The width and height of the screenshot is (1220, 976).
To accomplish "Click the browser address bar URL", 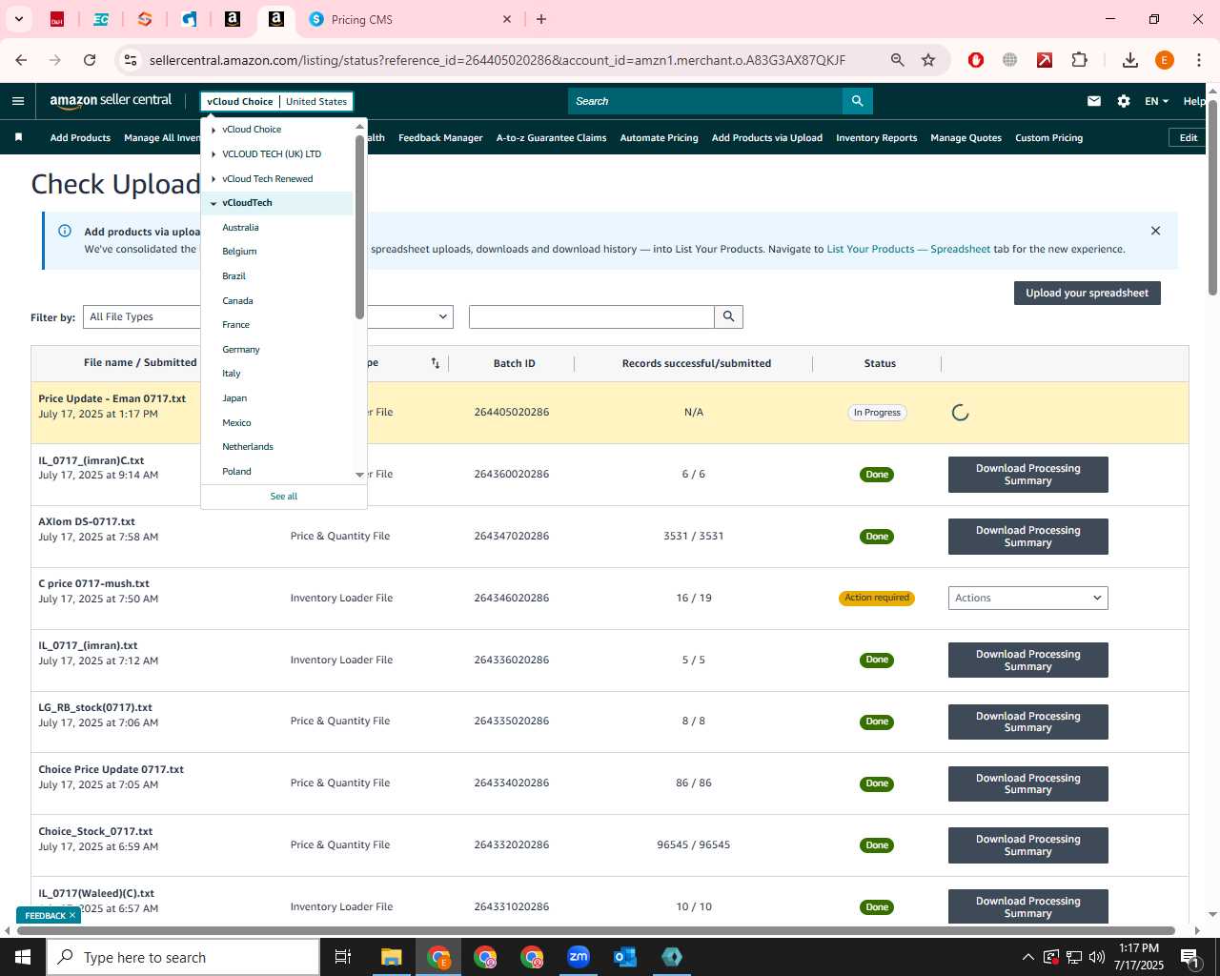I will pos(498,60).
